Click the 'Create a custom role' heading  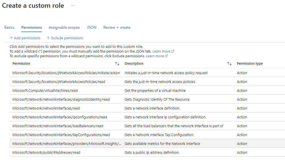(33, 6)
